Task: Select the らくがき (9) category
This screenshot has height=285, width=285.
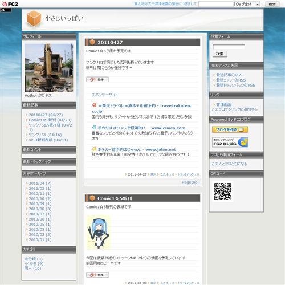Action: [34, 263]
